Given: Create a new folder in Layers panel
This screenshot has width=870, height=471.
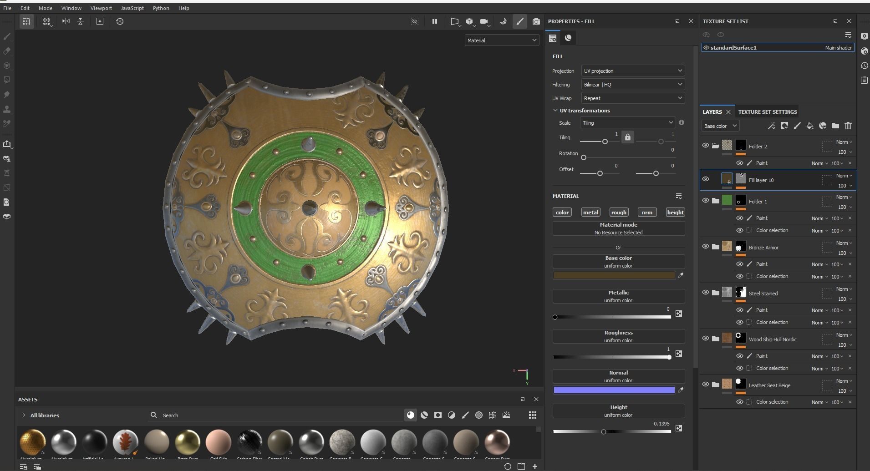Looking at the screenshot, I should tap(835, 126).
